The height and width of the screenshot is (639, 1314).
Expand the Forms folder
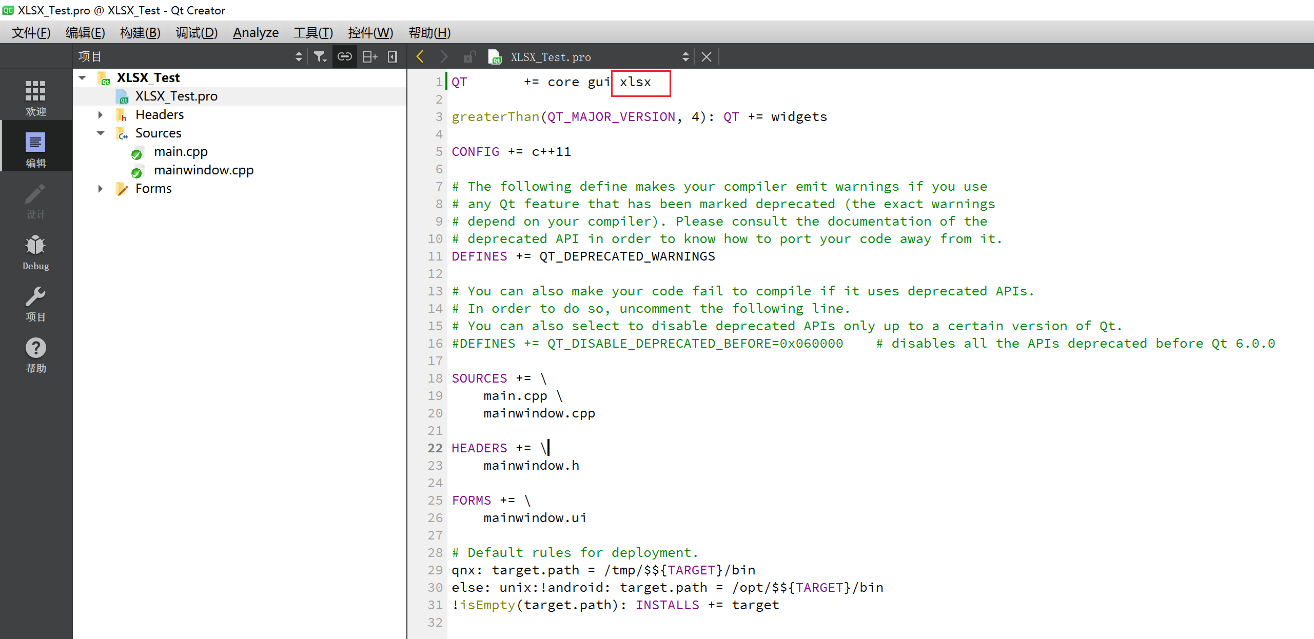[101, 189]
